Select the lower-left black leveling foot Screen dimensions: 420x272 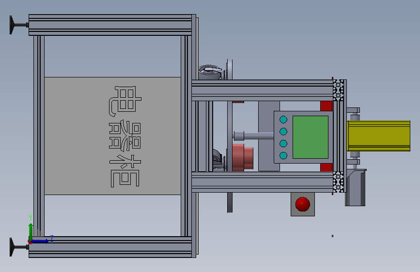[19, 247]
